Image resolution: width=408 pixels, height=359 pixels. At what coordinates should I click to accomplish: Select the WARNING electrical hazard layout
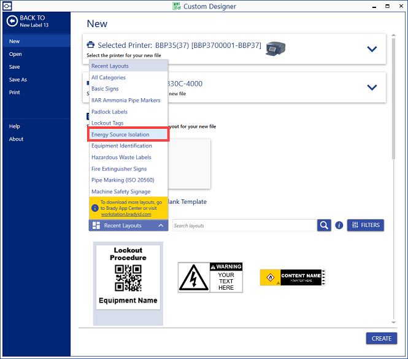(210, 277)
